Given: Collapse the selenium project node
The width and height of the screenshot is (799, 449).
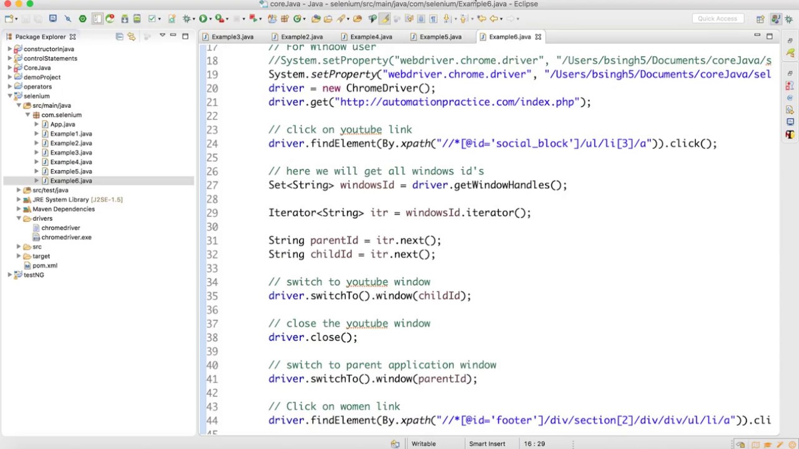Looking at the screenshot, I should [x=10, y=96].
